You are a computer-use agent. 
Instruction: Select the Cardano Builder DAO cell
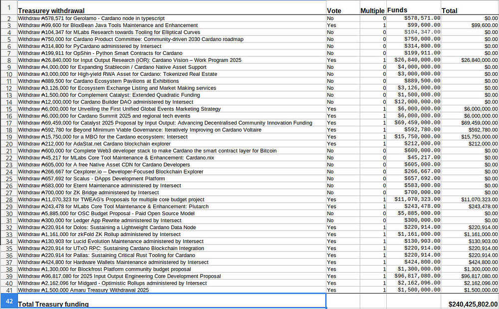tap(172, 102)
